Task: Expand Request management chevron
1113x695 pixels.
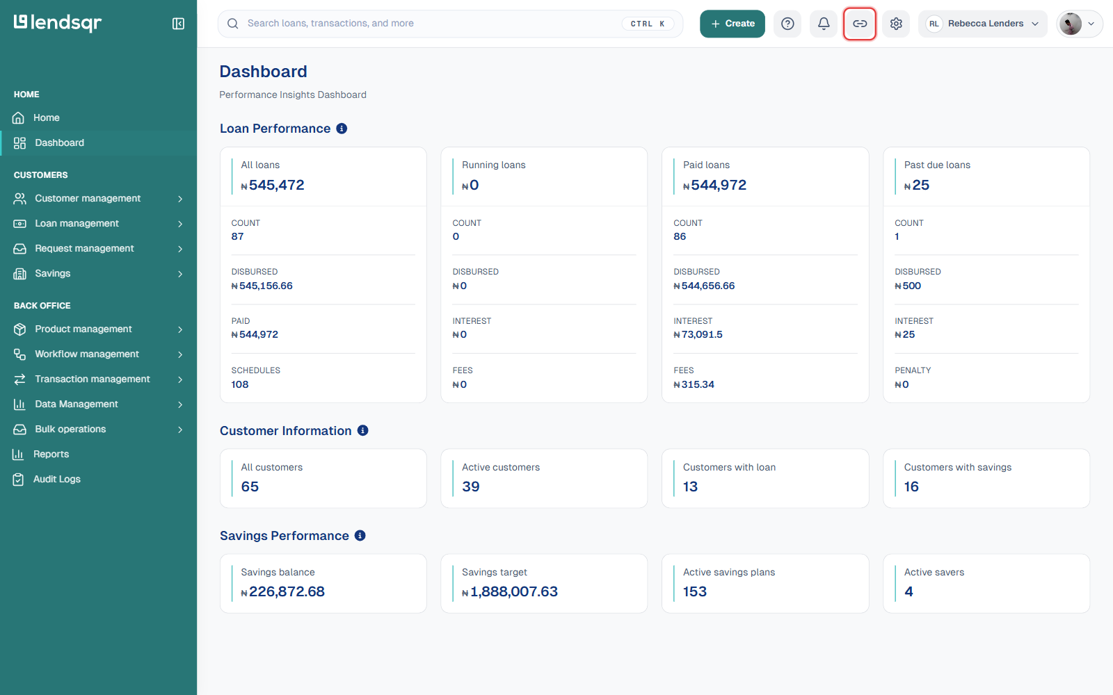Action: click(180, 249)
